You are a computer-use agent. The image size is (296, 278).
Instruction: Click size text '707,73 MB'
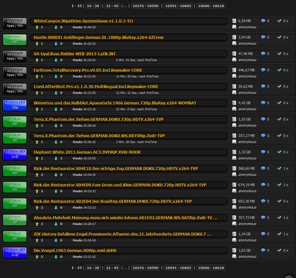coord(246,218)
